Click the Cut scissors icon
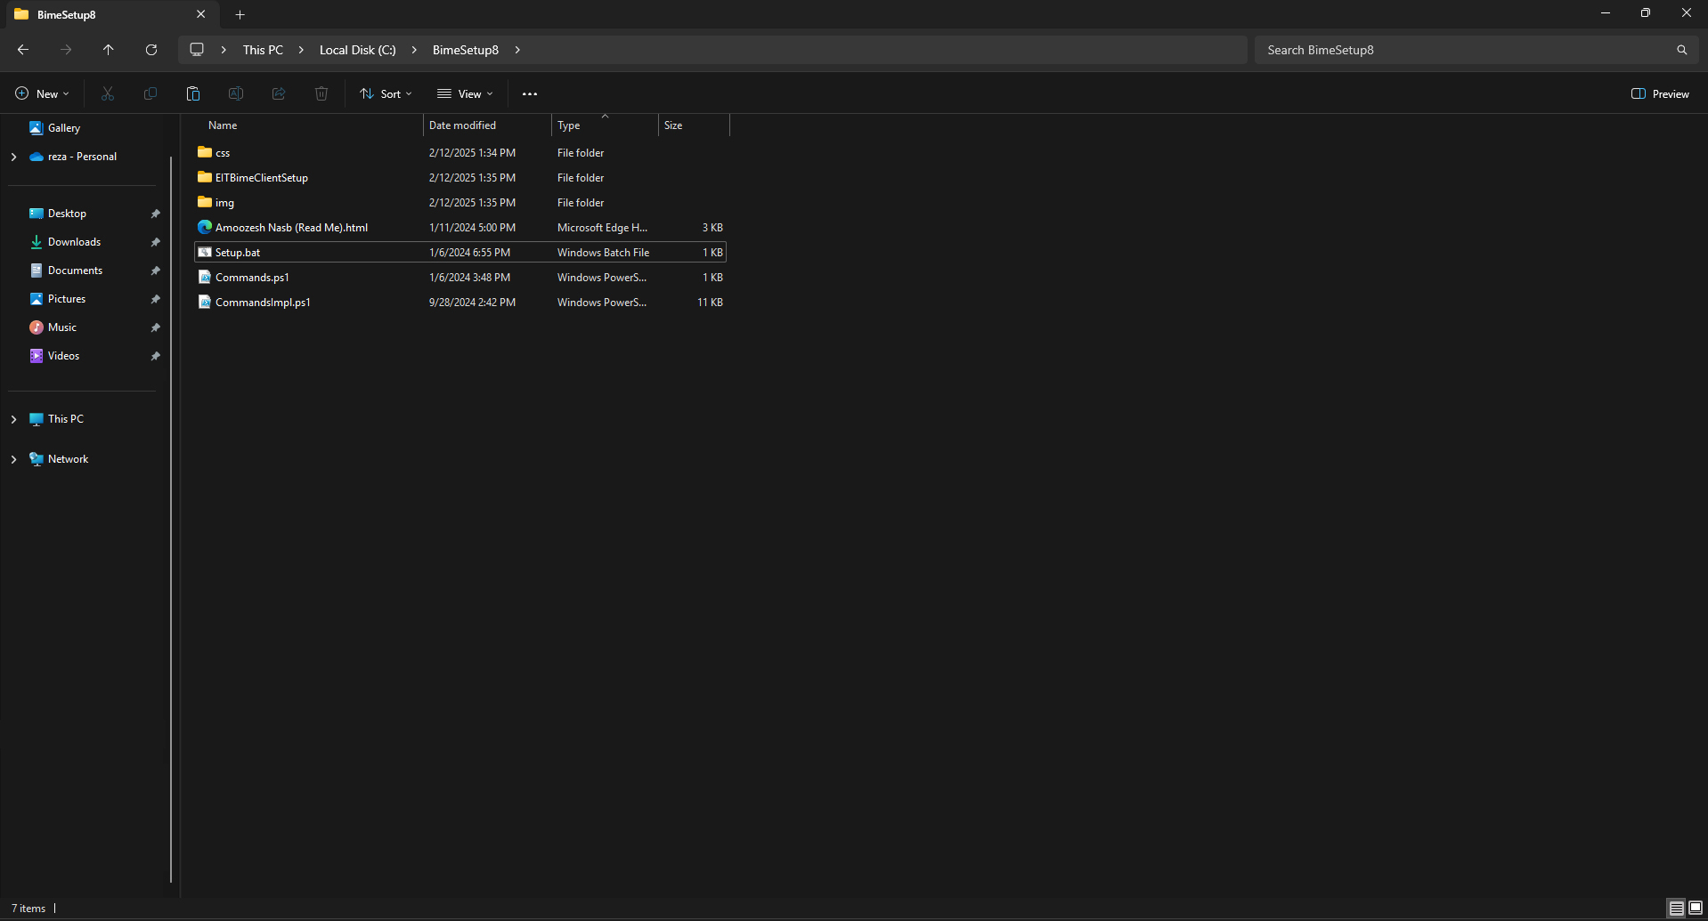Viewport: 1708px width, 921px height. pyautogui.click(x=108, y=93)
